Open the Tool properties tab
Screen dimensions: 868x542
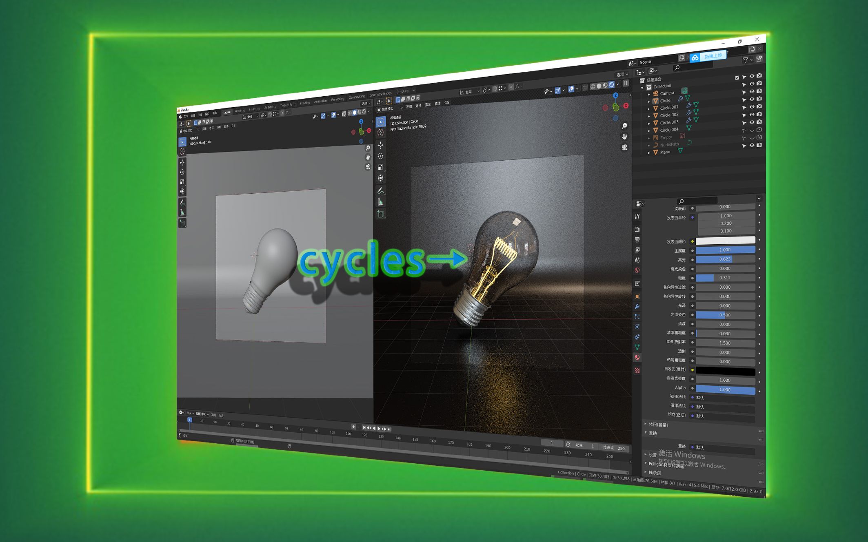637,217
